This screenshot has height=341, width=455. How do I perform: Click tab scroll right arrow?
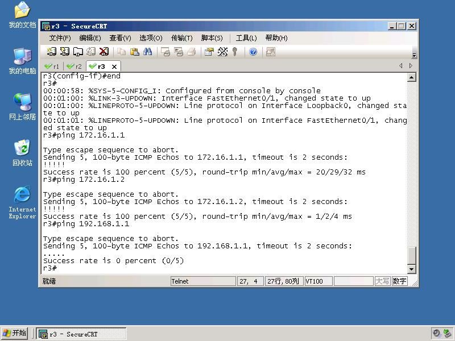pyautogui.click(x=411, y=66)
